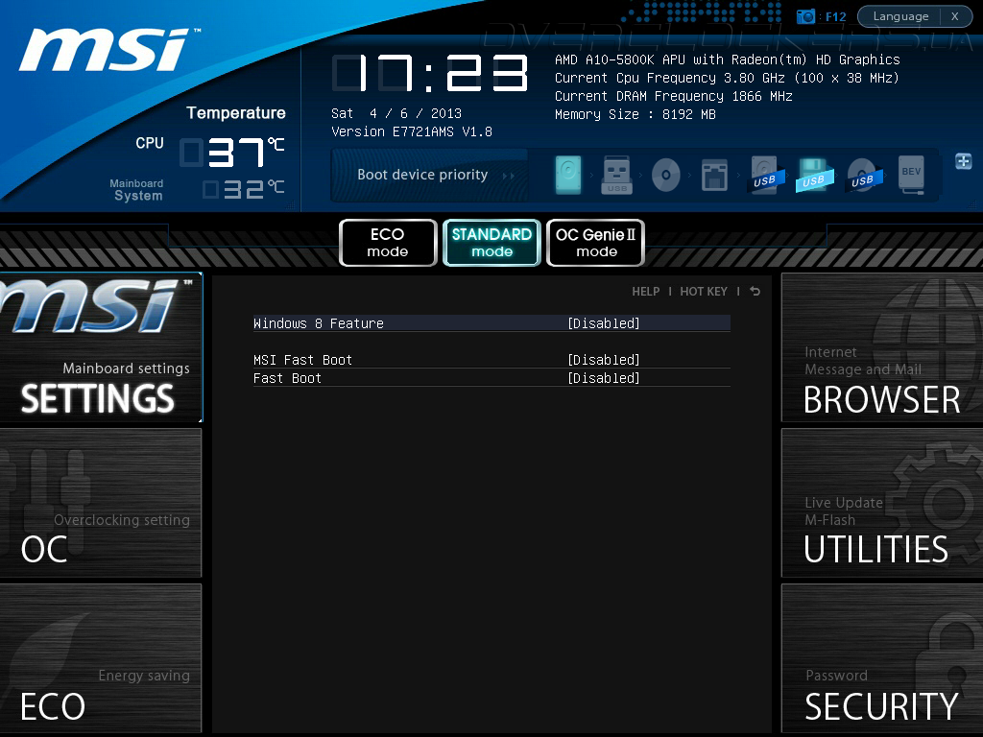Select the hard disk boot device icon
This screenshot has height=737, width=983.
[568, 175]
